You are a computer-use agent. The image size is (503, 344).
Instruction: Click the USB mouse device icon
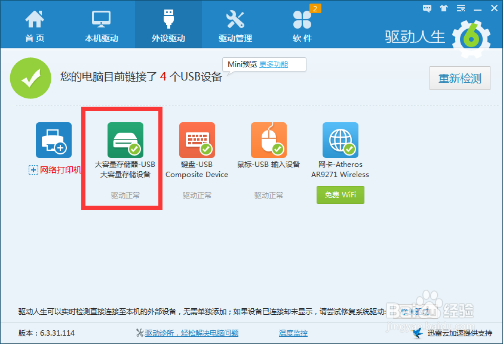click(268, 140)
